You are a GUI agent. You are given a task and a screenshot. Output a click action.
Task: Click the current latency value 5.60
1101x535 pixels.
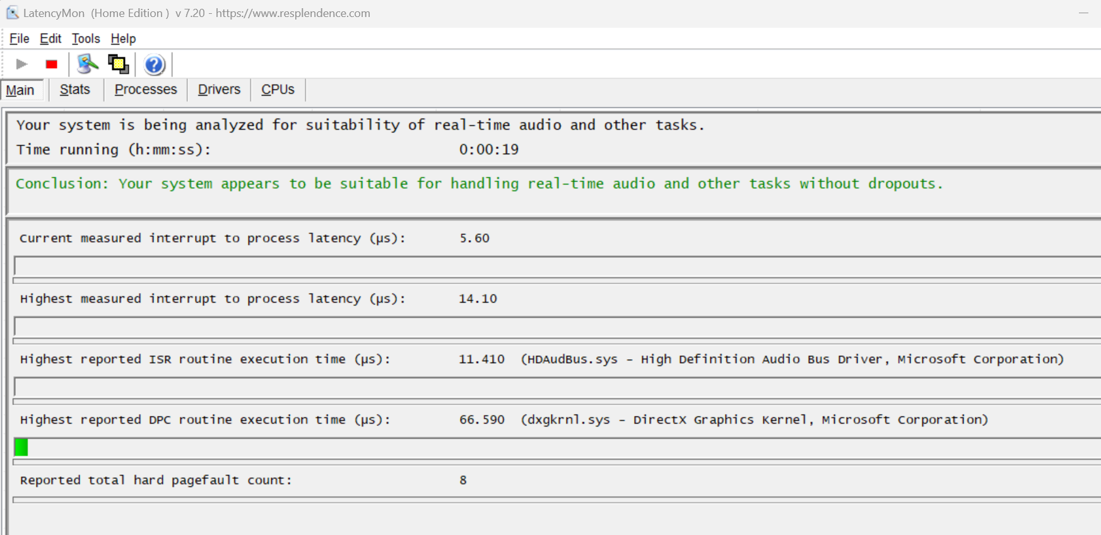click(474, 238)
